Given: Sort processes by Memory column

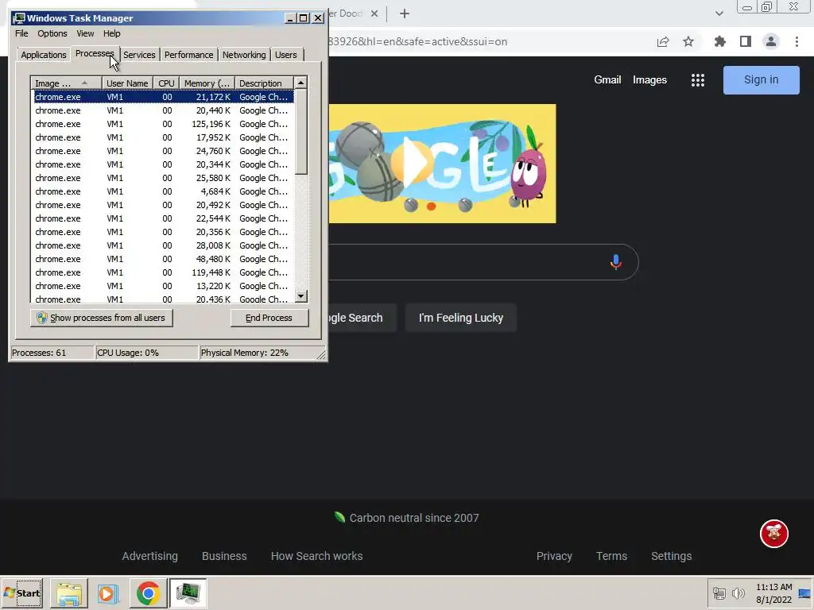Looking at the screenshot, I should point(207,83).
